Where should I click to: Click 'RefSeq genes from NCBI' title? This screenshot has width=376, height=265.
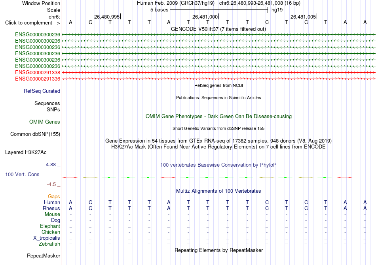click(x=219, y=85)
